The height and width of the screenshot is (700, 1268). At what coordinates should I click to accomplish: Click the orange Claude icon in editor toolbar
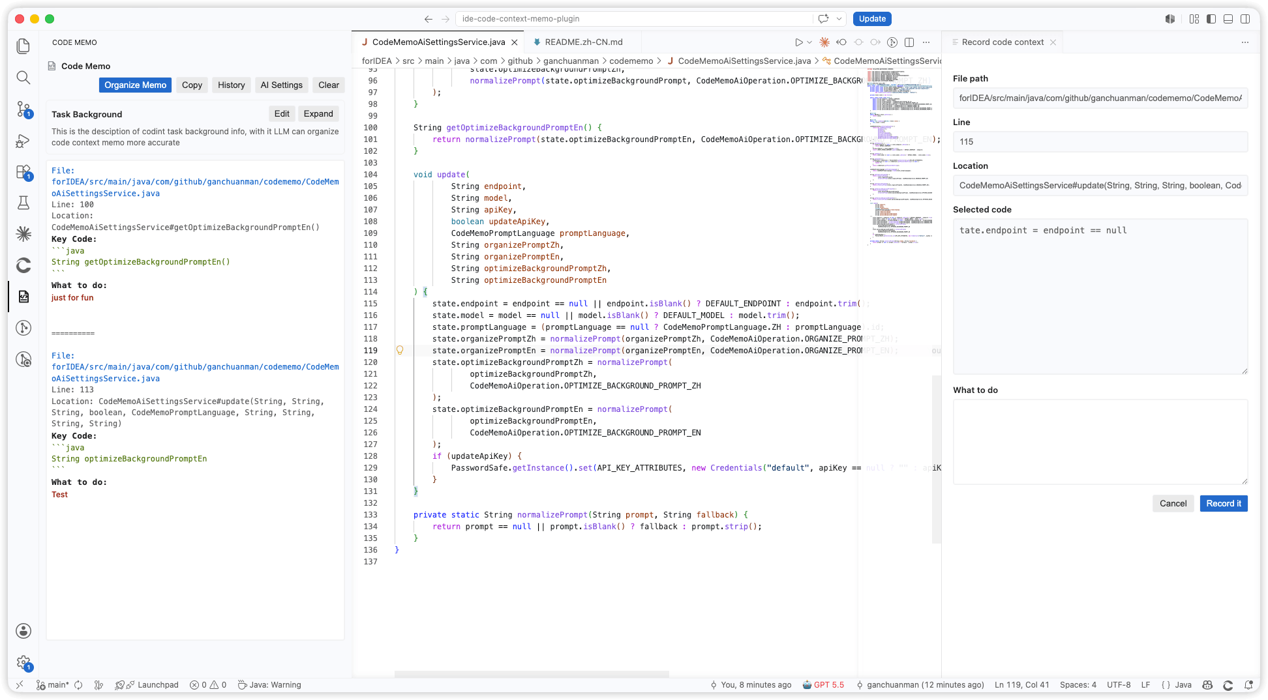coord(824,42)
